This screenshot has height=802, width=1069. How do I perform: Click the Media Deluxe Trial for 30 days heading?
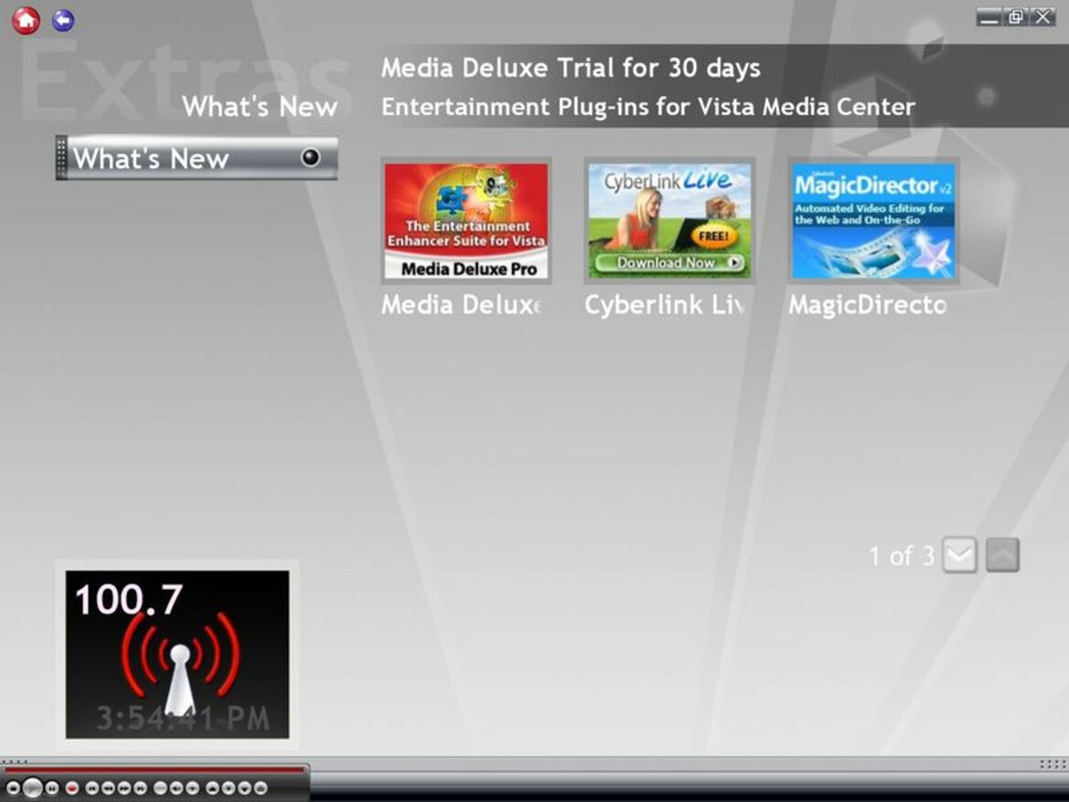pos(571,68)
